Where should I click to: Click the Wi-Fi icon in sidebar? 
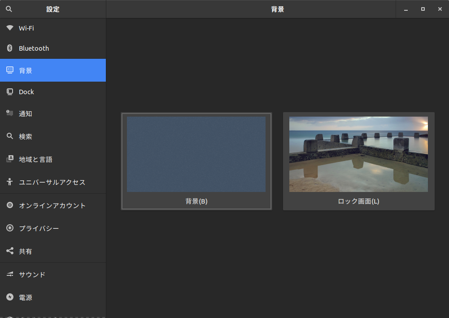(10, 28)
